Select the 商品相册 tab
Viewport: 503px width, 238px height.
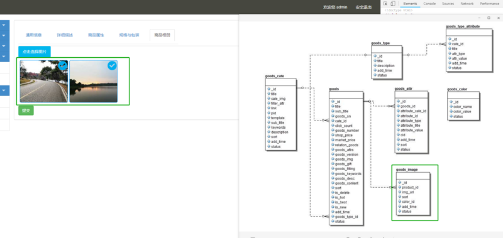click(162, 35)
